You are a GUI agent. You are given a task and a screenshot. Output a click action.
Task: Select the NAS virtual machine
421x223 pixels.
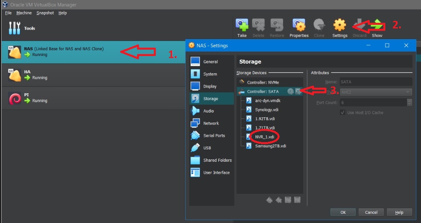tap(93, 52)
